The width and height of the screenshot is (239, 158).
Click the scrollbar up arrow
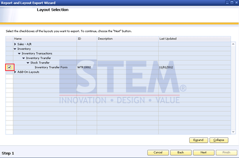(x=233, y=44)
